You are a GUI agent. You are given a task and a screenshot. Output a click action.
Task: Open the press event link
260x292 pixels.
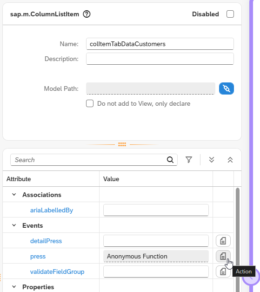coord(38,256)
